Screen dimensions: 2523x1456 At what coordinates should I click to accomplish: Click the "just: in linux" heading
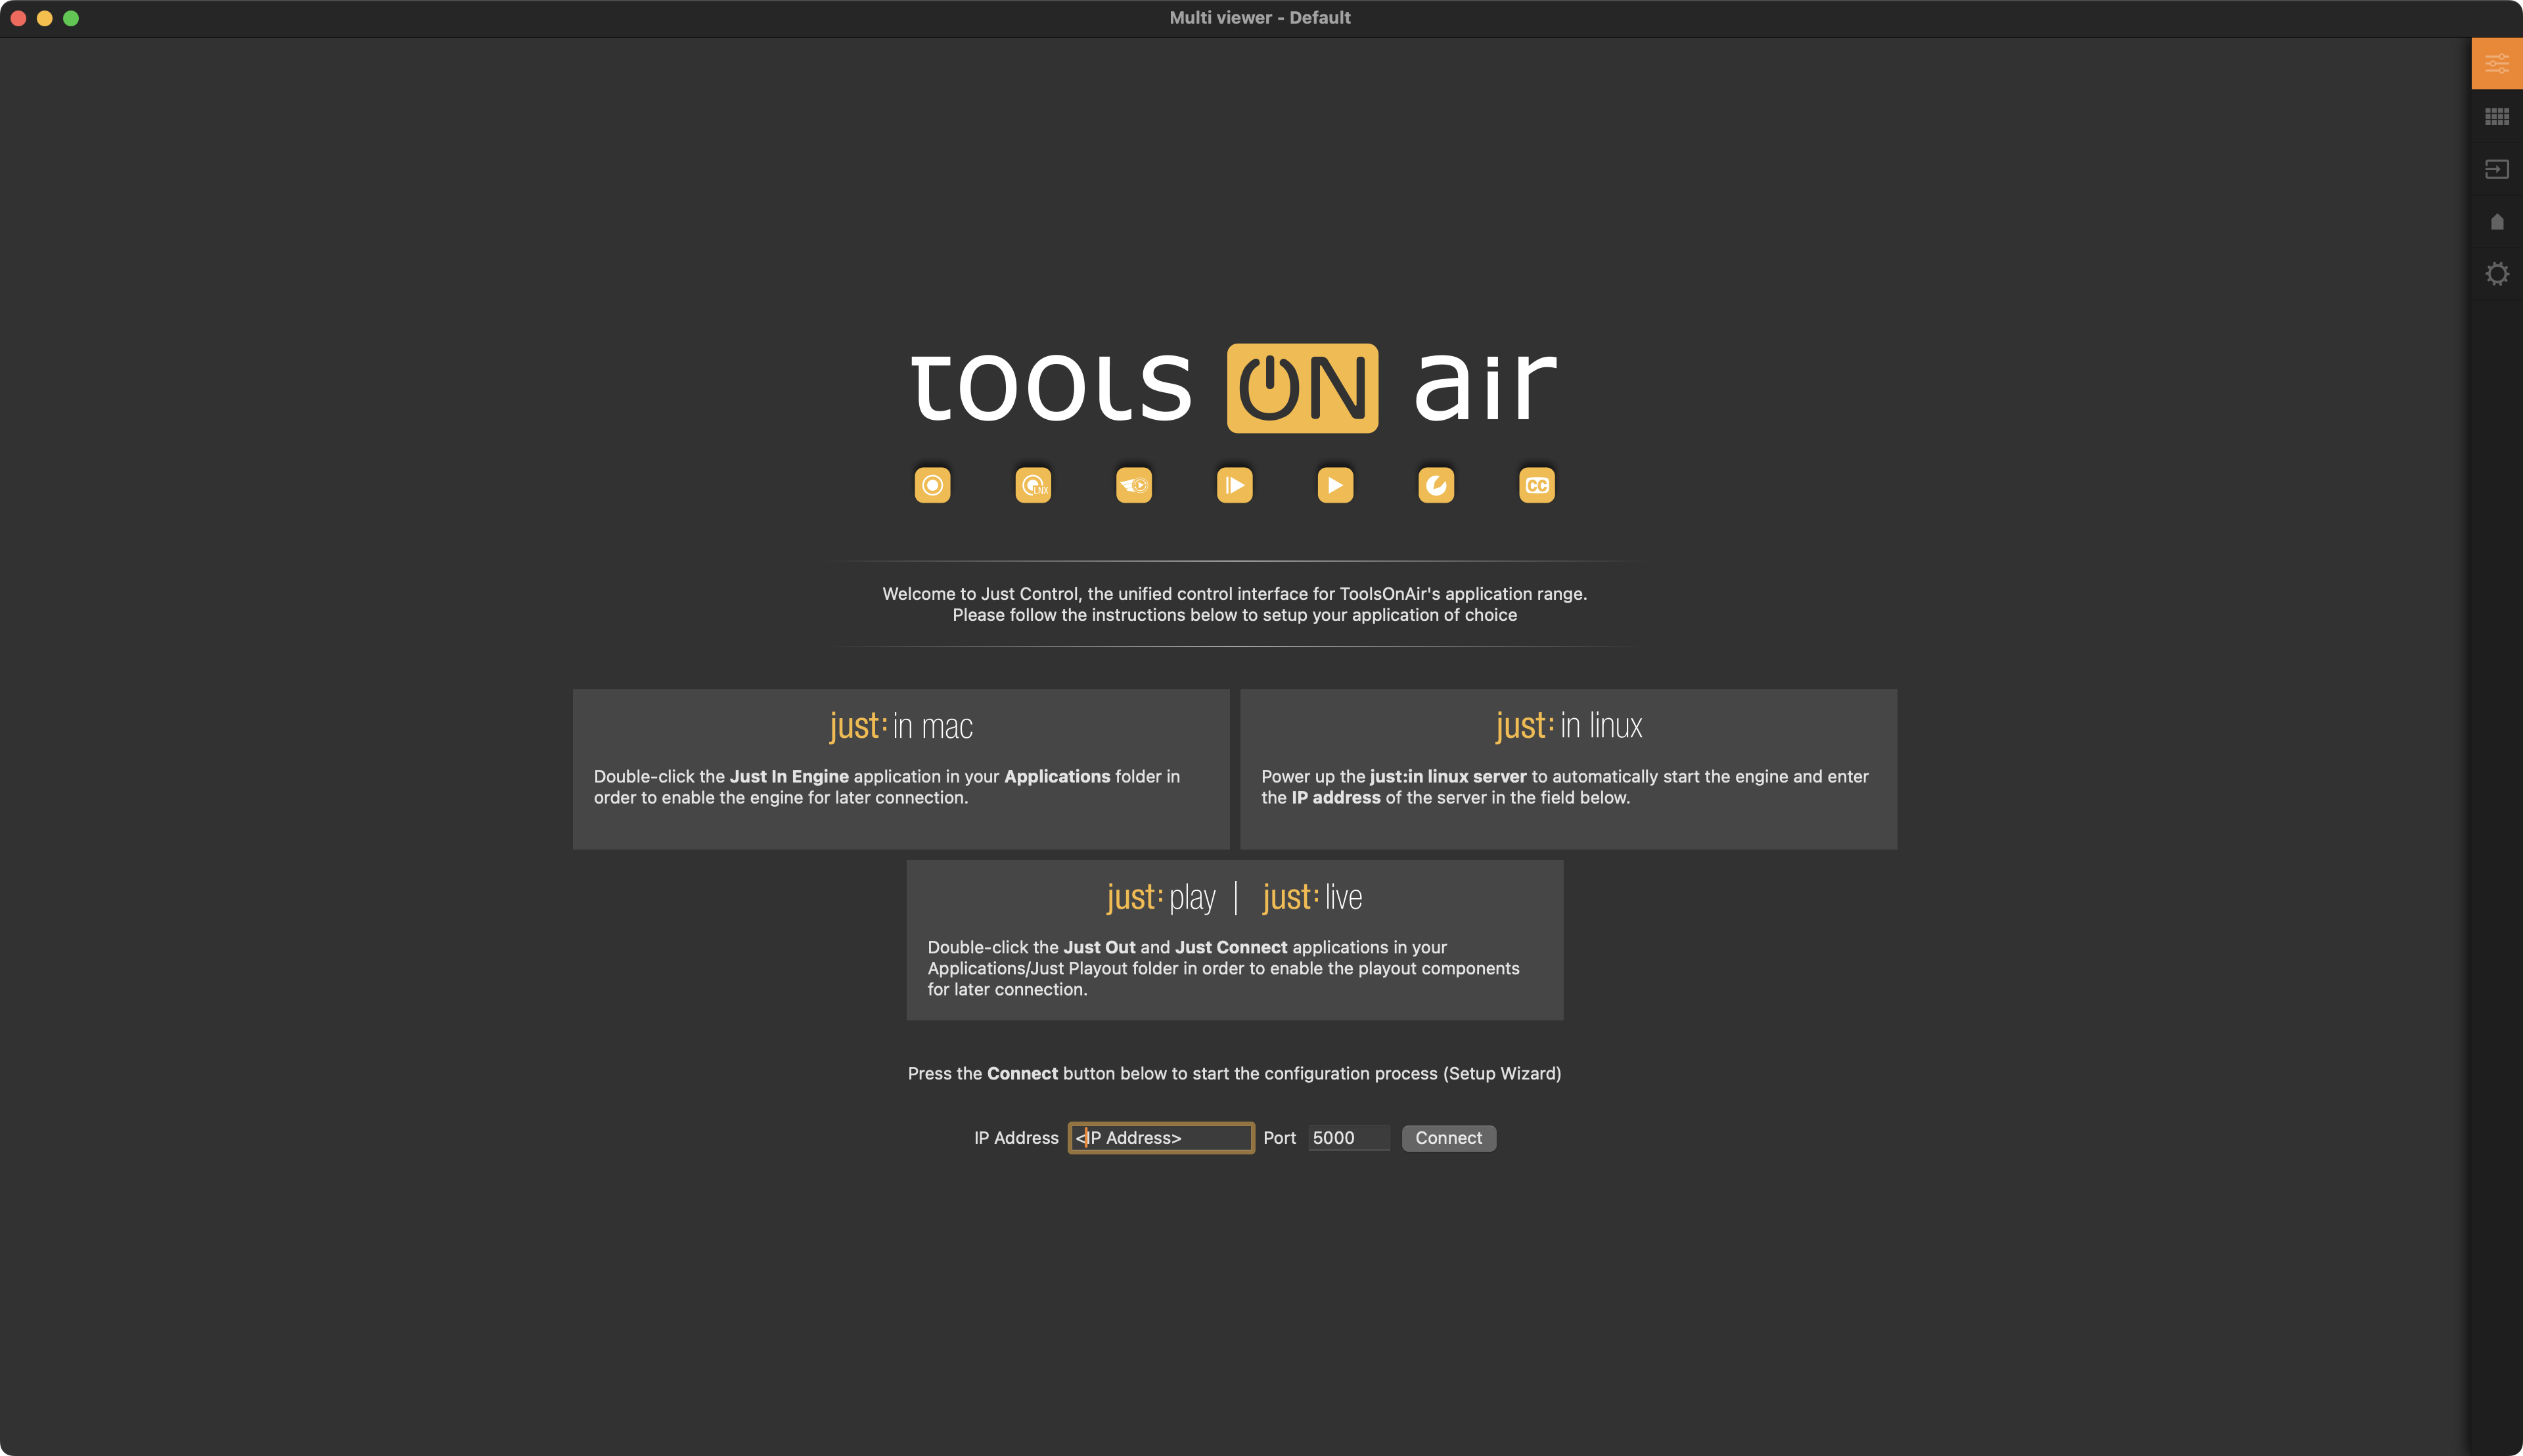point(1569,726)
